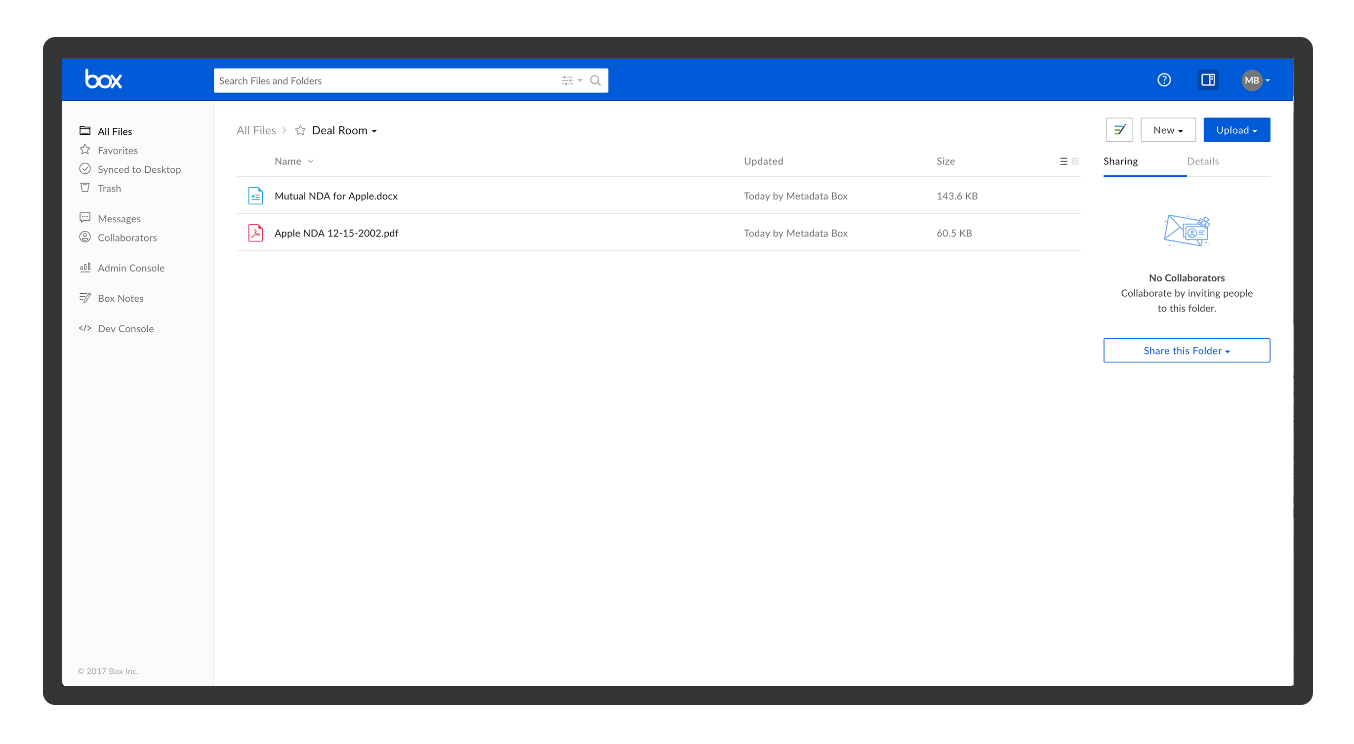Sort by the Name column arrow

tap(311, 161)
